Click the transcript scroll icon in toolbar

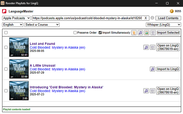(x=134, y=33)
